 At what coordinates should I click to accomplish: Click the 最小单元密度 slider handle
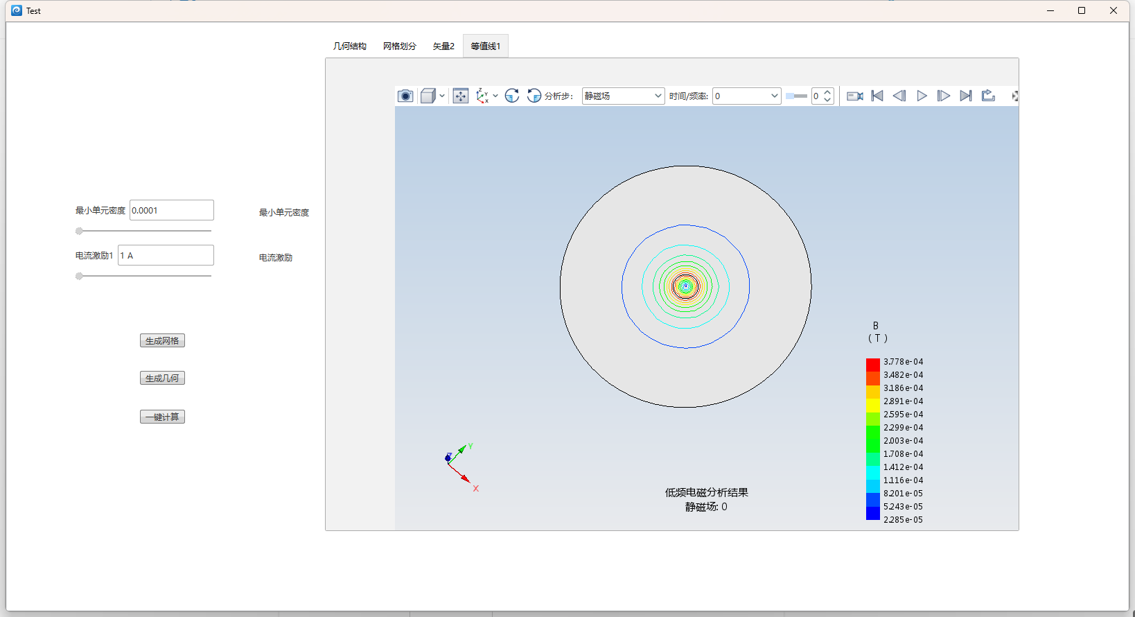pyautogui.click(x=79, y=231)
